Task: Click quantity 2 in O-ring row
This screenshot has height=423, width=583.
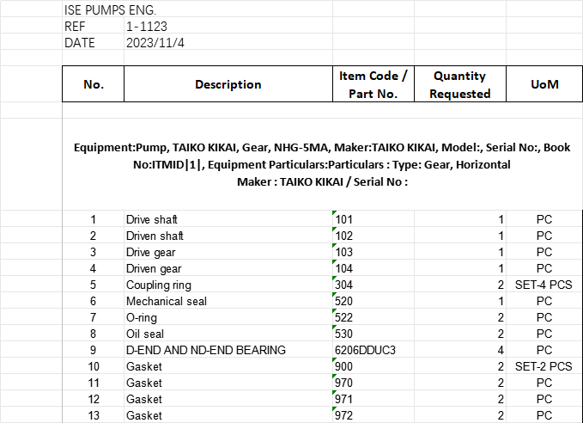Action: (460, 317)
